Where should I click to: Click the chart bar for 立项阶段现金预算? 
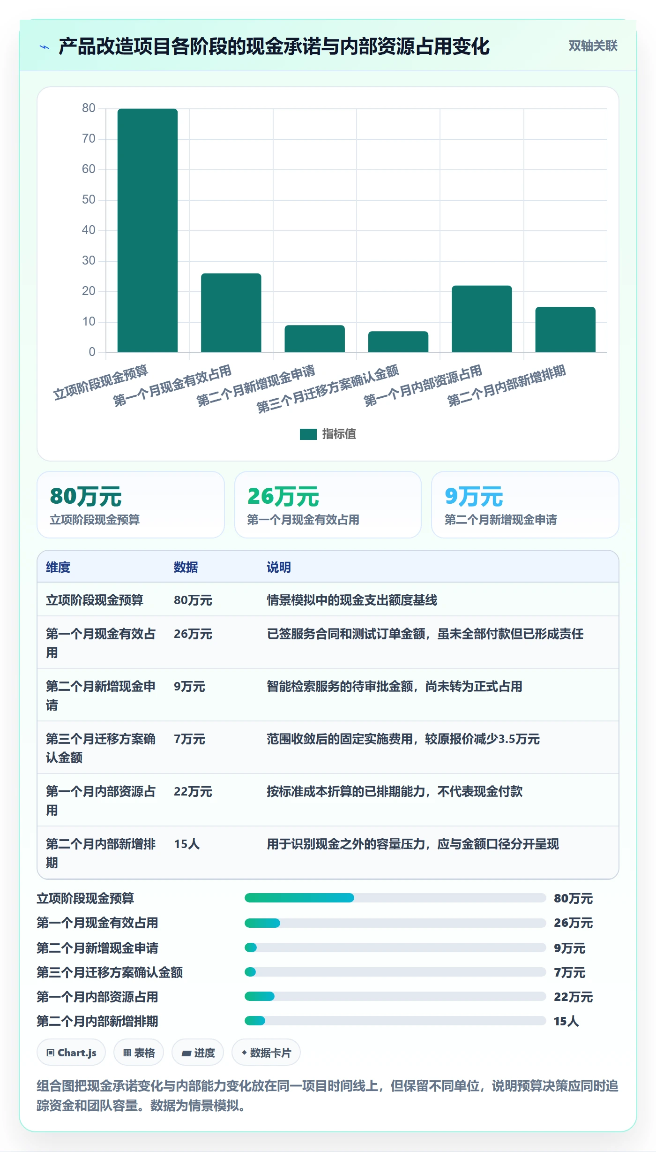(x=148, y=230)
